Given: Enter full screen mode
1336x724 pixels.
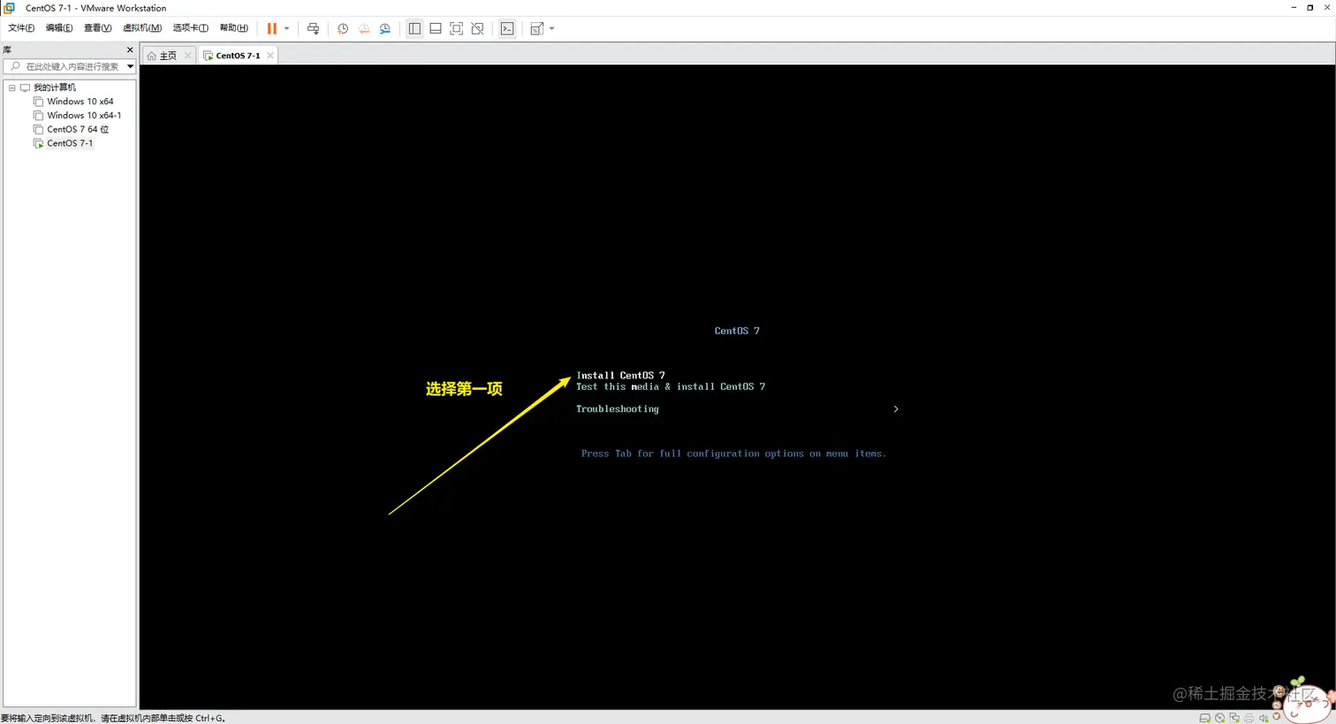Looking at the screenshot, I should (x=457, y=28).
